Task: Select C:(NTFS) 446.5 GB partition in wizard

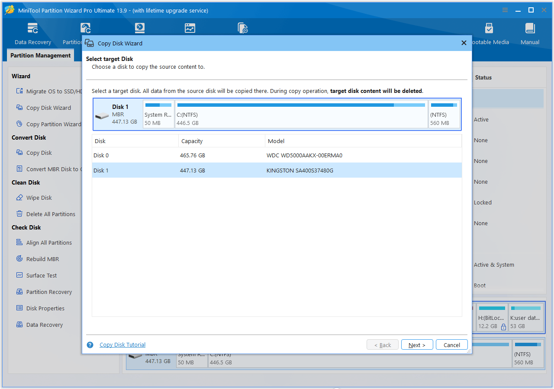Action: (x=301, y=115)
